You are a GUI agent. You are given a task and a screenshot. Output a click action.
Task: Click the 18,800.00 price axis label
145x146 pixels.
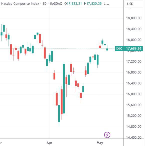pos(134,18)
